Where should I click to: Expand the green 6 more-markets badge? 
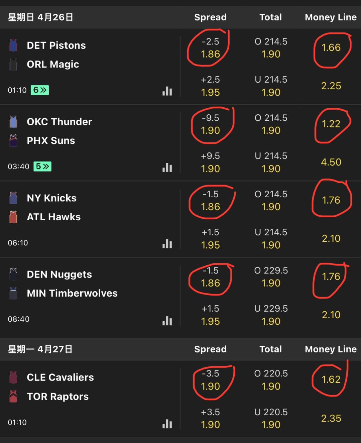(40, 90)
